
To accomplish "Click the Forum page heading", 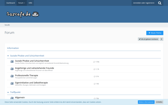I will coord(10,32).
